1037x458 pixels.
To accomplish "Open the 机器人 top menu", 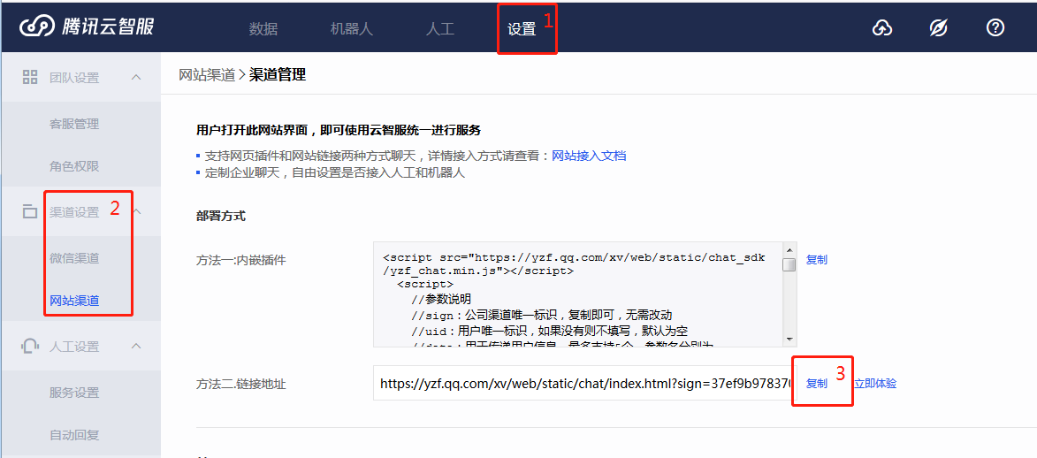I will click(x=352, y=29).
